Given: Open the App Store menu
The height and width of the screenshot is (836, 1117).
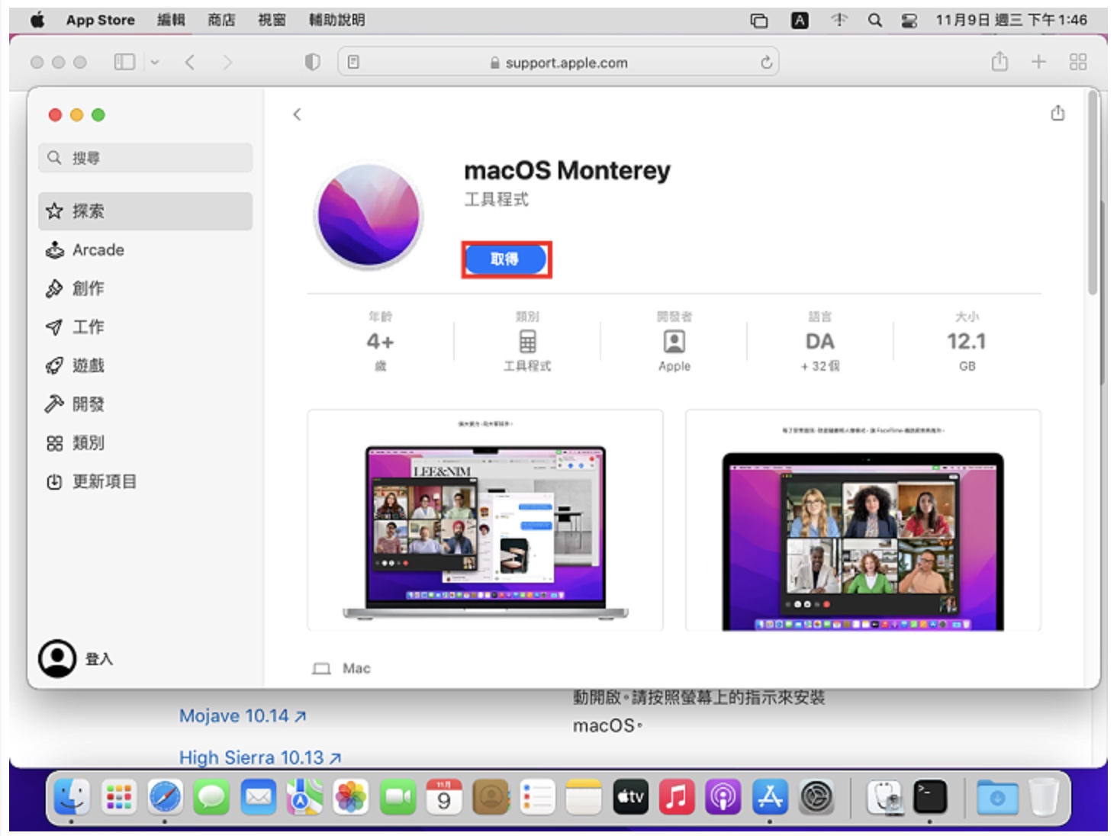Looking at the screenshot, I should [100, 20].
